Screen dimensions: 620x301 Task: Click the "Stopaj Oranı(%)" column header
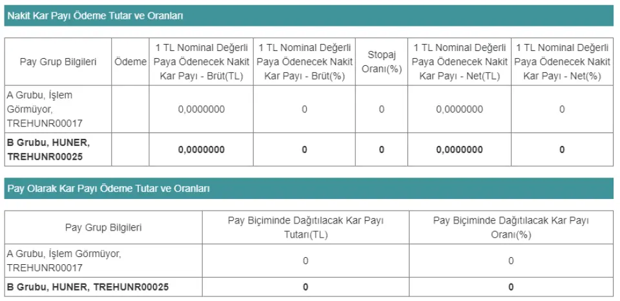[x=381, y=61]
